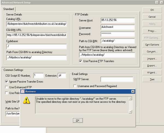Click the Cancel button
Screen dimensions: 164x133
[x=152, y=17]
